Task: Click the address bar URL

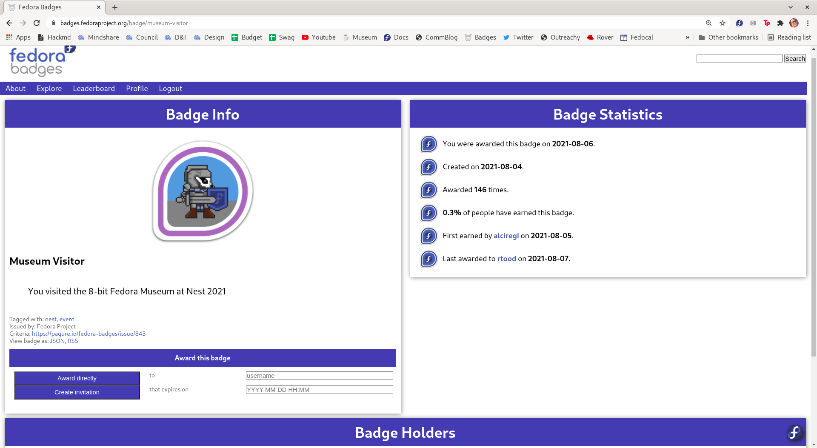Action: click(124, 23)
